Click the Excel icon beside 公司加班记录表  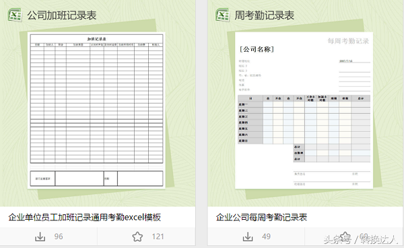pos(15,15)
